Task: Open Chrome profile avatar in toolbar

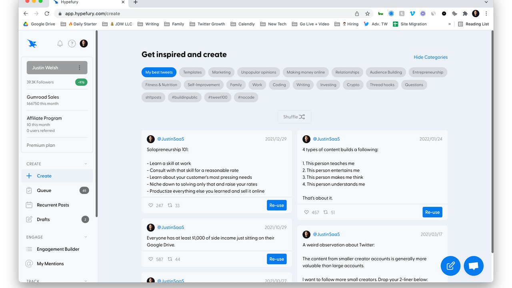Action: pos(476,13)
